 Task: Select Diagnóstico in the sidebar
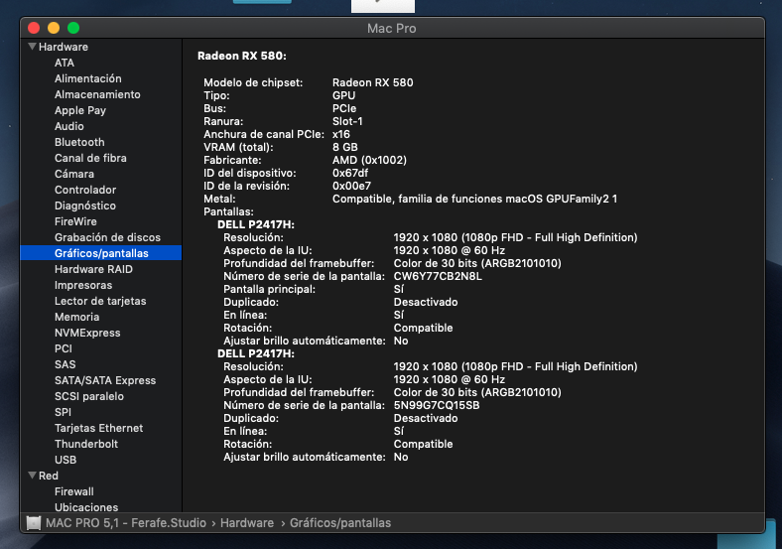[84, 206]
